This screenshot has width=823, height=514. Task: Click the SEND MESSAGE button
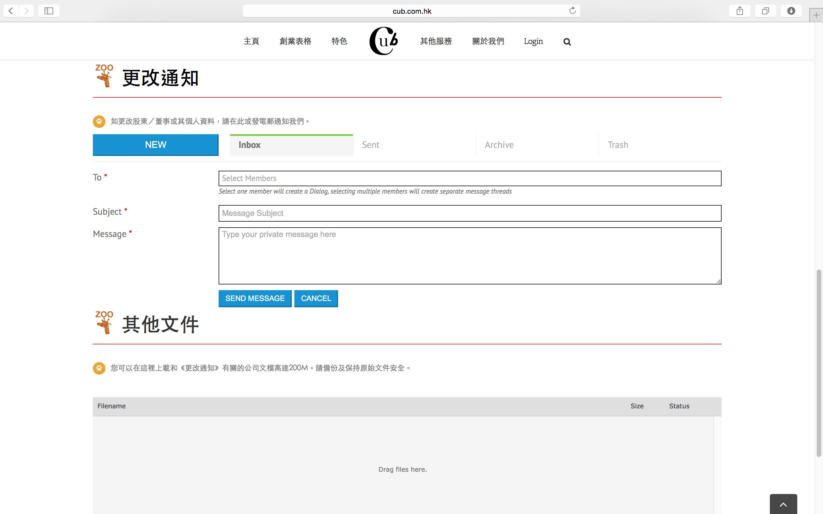[x=255, y=298]
